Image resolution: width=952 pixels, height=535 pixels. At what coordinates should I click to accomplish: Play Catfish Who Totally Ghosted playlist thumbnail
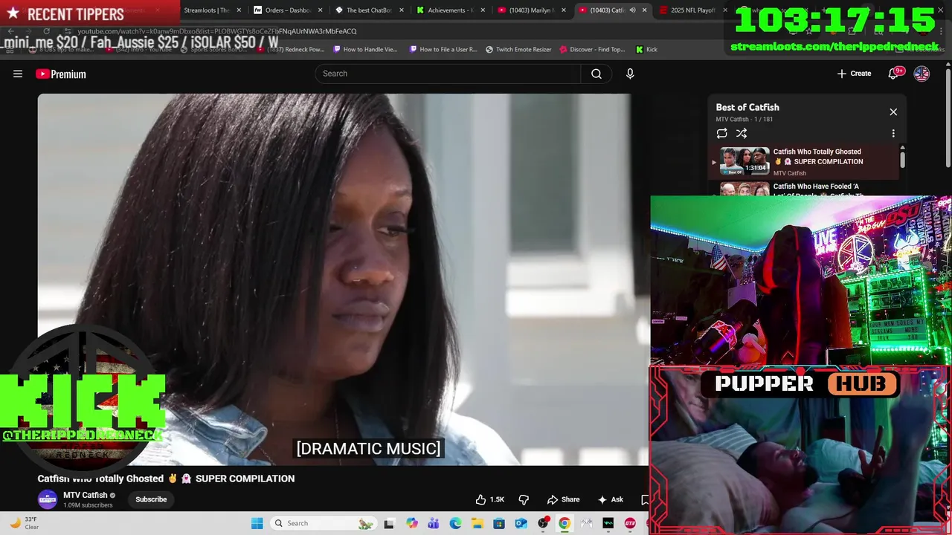pyautogui.click(x=744, y=161)
